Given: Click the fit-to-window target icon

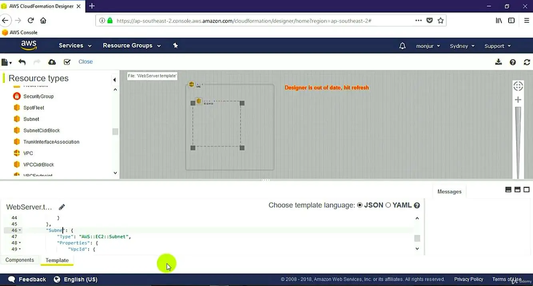Looking at the screenshot, I should (518, 86).
